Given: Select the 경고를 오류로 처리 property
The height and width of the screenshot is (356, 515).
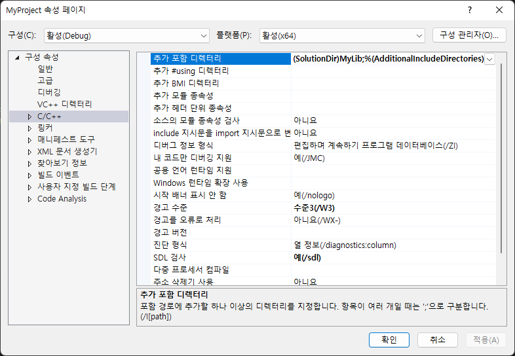Looking at the screenshot, I should (221, 220).
